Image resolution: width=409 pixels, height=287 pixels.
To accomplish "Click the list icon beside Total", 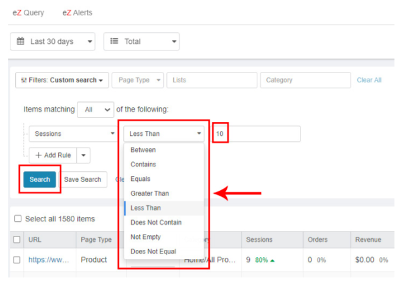I will (x=114, y=41).
